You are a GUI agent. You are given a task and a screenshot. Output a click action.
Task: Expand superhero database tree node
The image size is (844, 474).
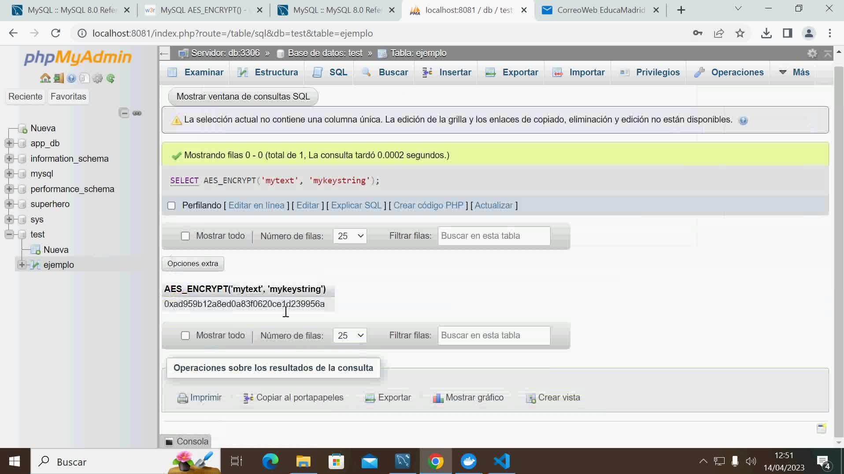tap(9, 204)
